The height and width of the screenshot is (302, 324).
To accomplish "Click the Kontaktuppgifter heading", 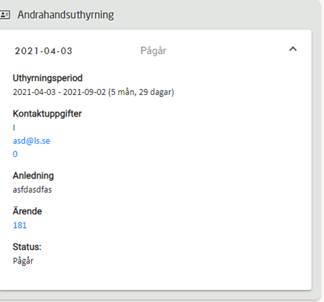I will [47, 114].
